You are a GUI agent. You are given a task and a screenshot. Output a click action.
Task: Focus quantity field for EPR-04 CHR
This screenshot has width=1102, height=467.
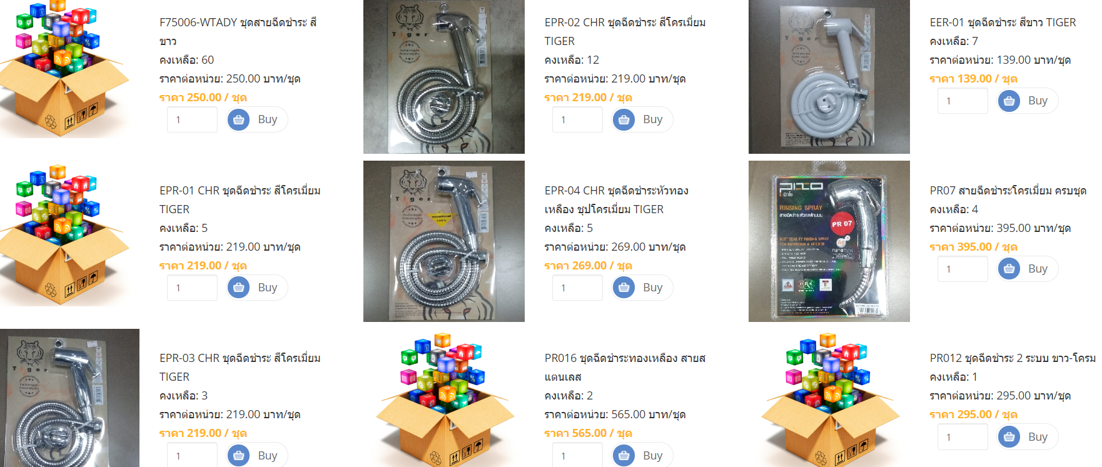click(x=577, y=288)
